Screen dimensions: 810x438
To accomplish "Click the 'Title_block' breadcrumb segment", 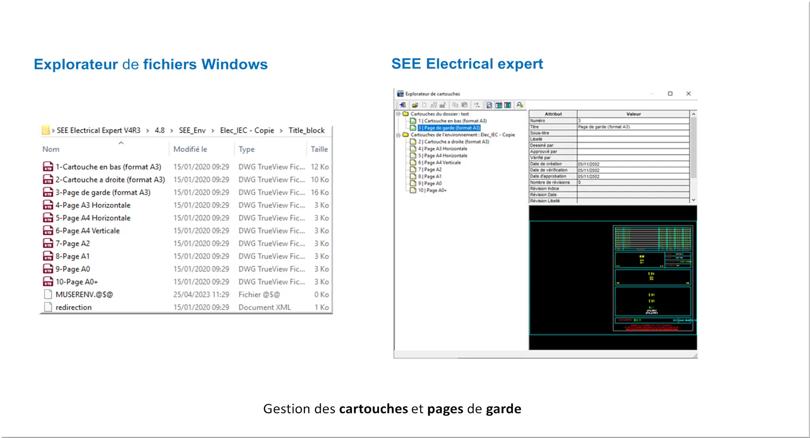I will (306, 130).
